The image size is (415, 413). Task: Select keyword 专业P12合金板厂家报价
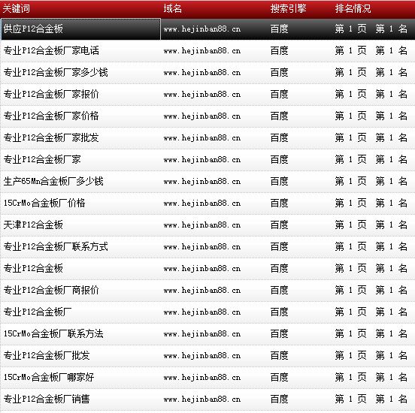tap(51, 94)
